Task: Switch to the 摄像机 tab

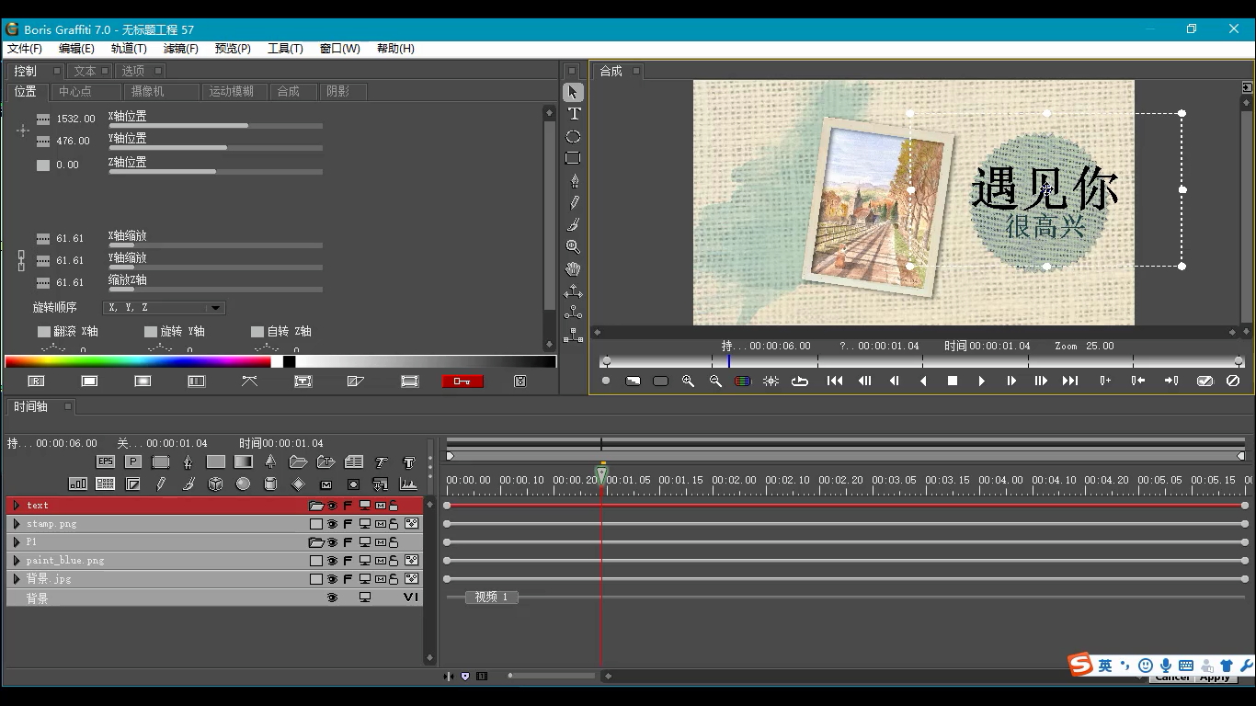Action: click(x=160, y=91)
